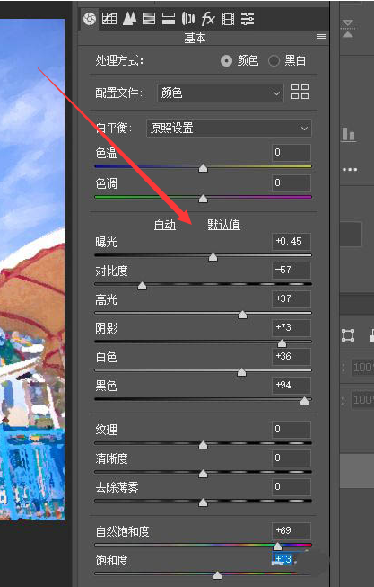
Task: Open the 配置文件 dropdown showing 颜色
Action: tap(220, 93)
